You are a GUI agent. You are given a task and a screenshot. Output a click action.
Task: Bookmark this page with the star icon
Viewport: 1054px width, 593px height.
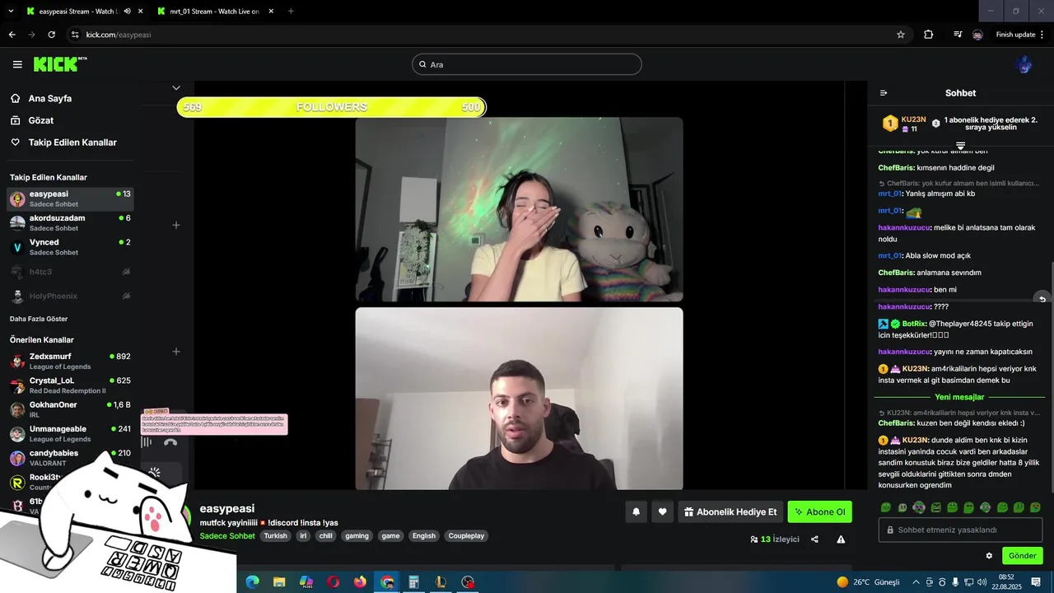pos(901,35)
